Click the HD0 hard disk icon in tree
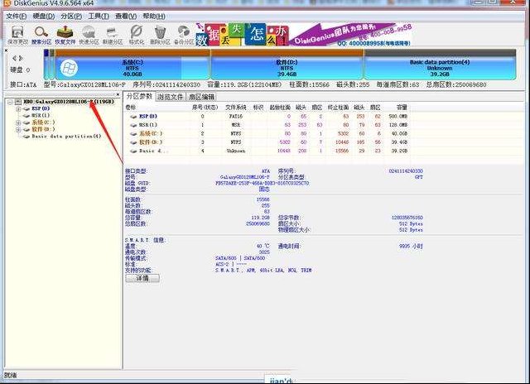530x384 pixels. tap(18, 102)
